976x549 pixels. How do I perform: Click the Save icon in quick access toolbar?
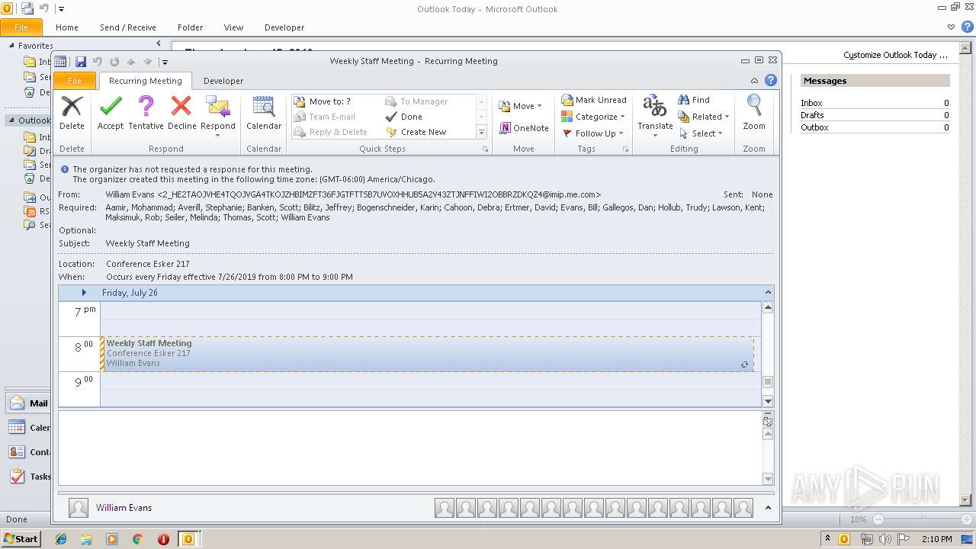click(80, 62)
